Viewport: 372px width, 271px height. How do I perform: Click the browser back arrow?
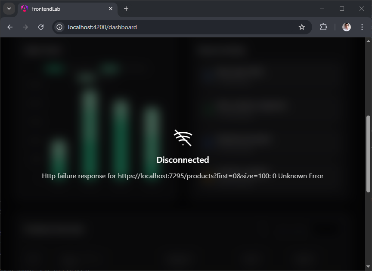click(10, 27)
